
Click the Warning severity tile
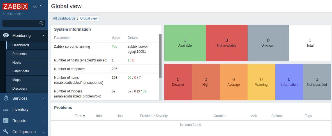(x=261, y=82)
